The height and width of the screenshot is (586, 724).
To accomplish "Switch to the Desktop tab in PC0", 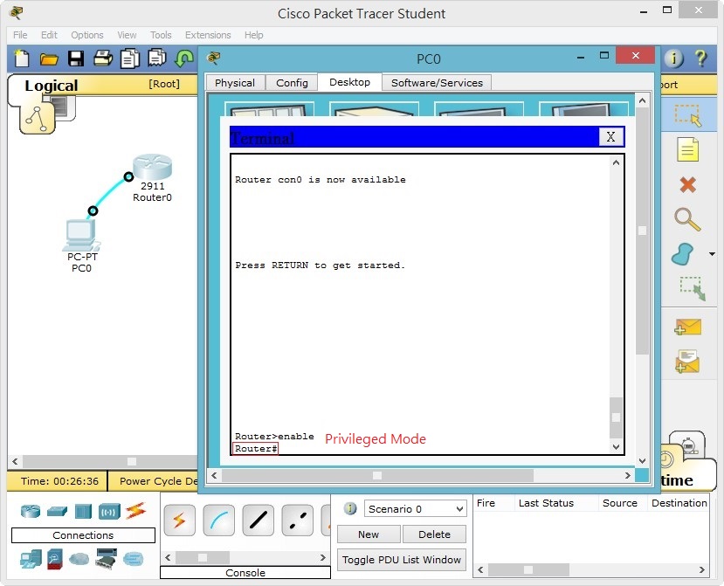I will 349,82.
